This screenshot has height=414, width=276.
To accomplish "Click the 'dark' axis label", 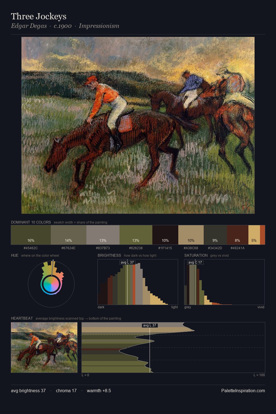I will (x=101, y=307).
